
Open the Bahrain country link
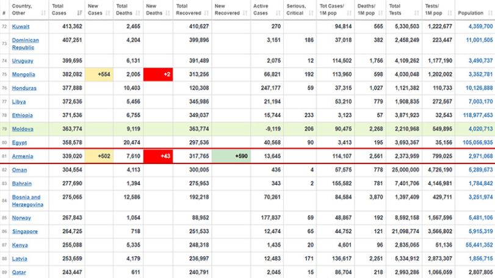point(22,184)
